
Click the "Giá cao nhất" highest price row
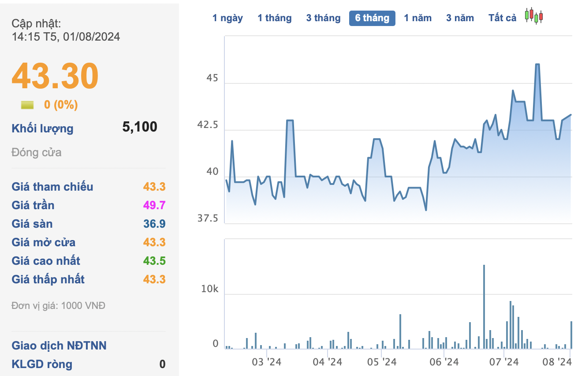coord(45,261)
